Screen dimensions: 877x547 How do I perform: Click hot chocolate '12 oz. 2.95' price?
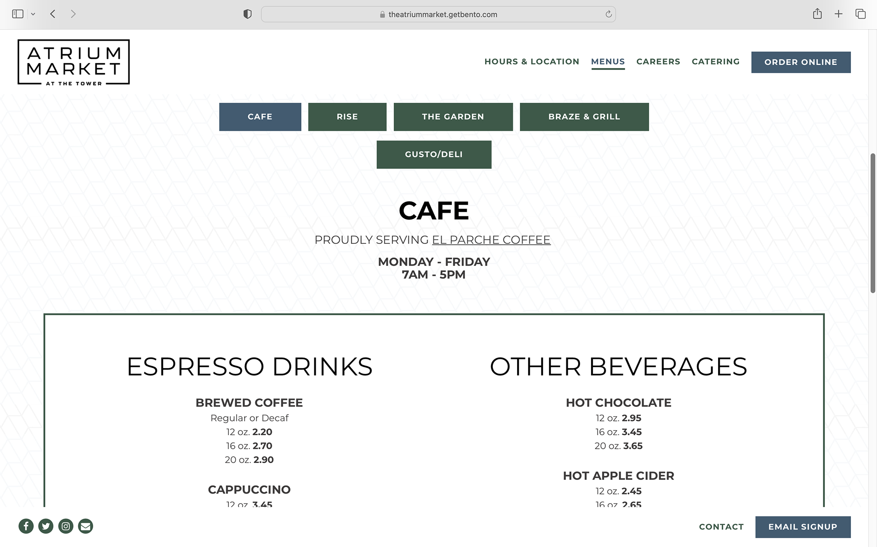coord(618,418)
